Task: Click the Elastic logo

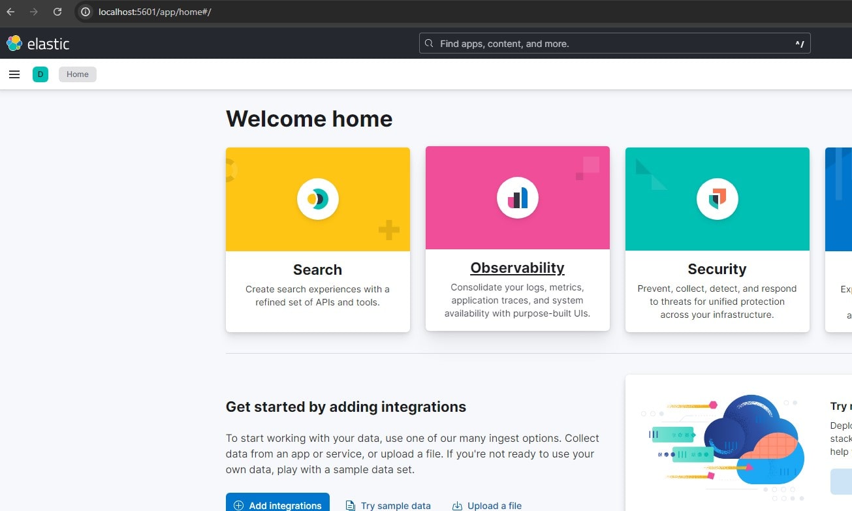Action: pos(38,44)
